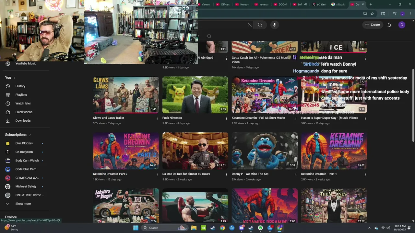Open volume control in system tray
Screen dimensions: 415x233
(x=388, y=228)
